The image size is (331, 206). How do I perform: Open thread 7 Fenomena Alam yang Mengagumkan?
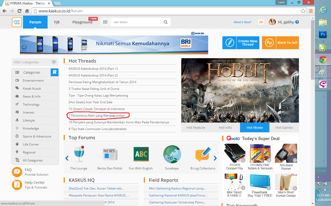[97, 115]
